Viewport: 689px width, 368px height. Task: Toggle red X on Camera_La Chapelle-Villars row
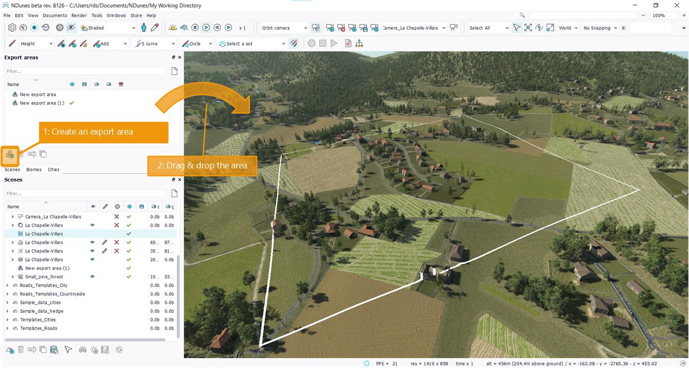(116, 217)
